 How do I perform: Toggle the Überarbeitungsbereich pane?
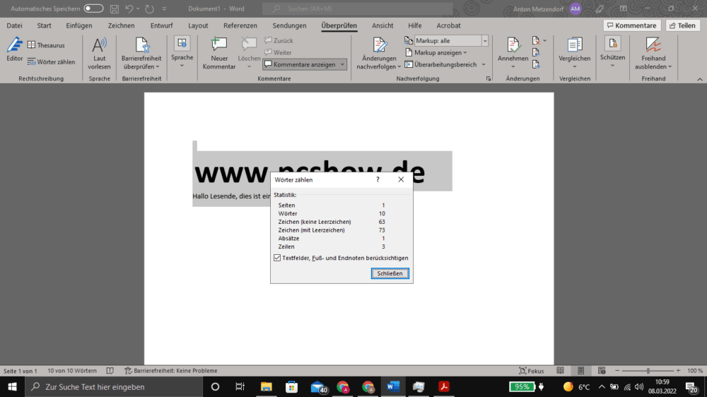(441, 64)
